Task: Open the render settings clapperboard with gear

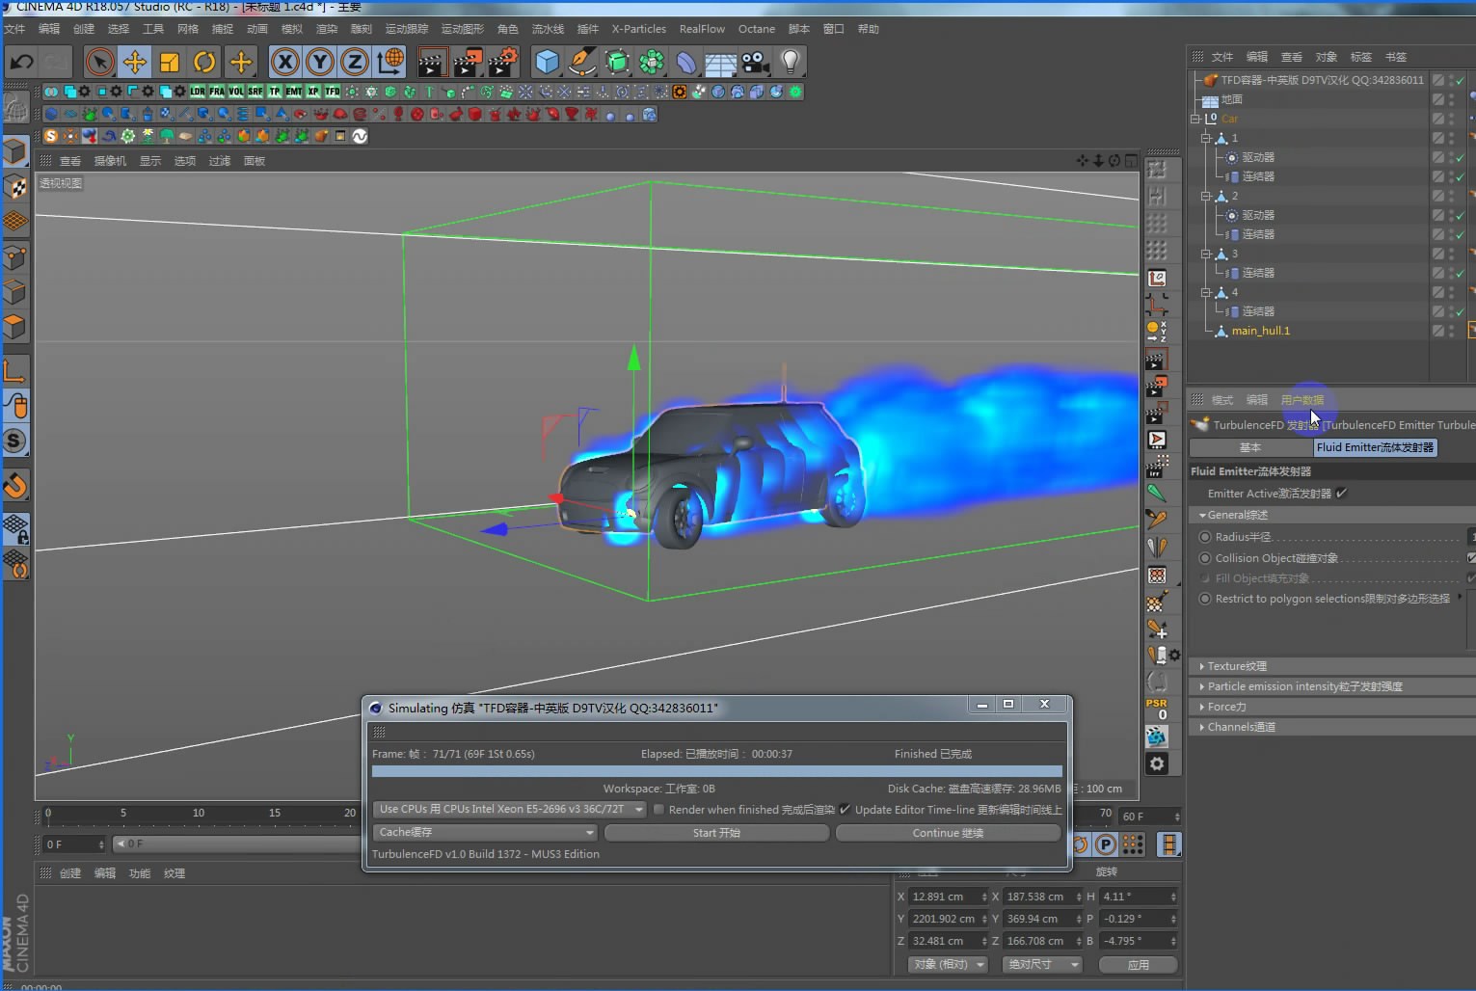Action: click(x=502, y=63)
